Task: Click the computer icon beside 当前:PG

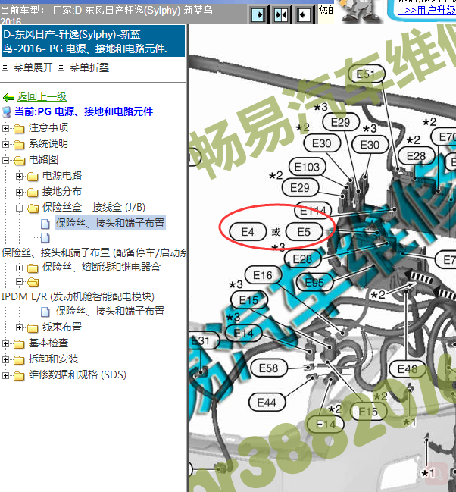Action: (x=7, y=112)
